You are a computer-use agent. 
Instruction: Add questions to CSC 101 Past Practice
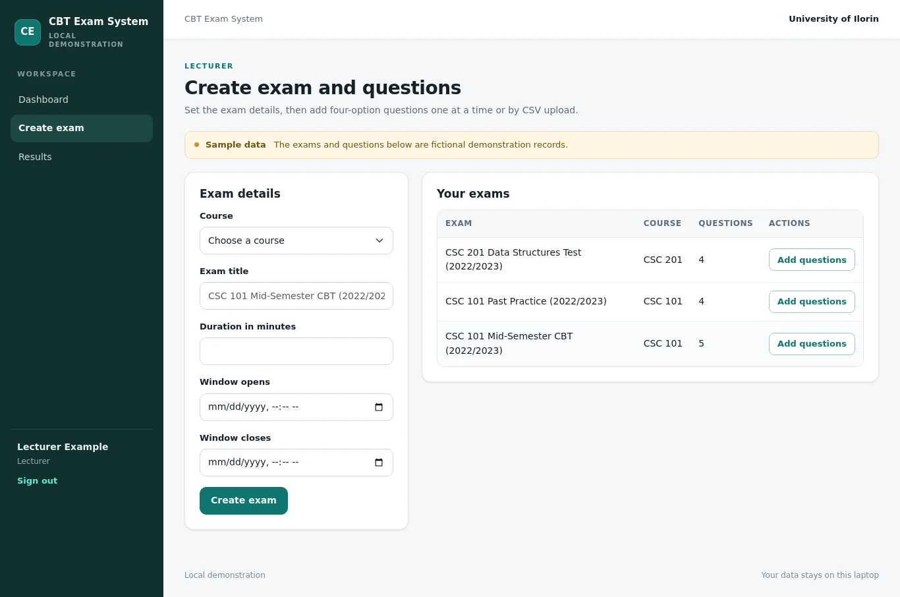(812, 302)
